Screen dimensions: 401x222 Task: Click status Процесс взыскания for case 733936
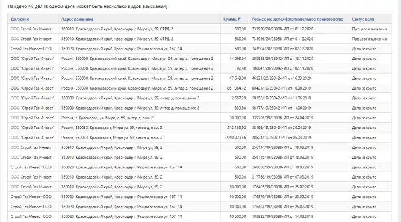tap(369, 39)
